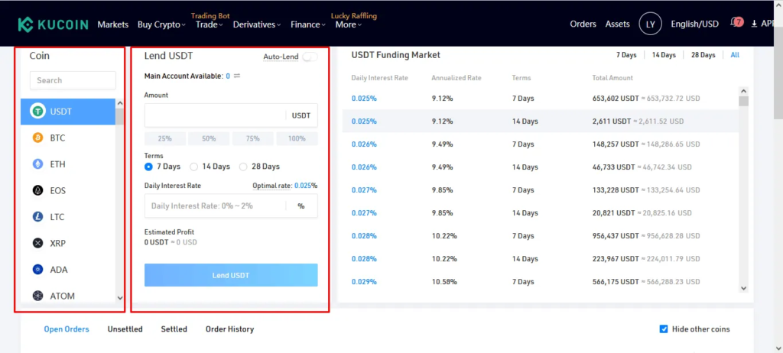The image size is (783, 353).
Task: Click the 0.027% rate in the 133,228 USDT row
Action: click(364, 190)
